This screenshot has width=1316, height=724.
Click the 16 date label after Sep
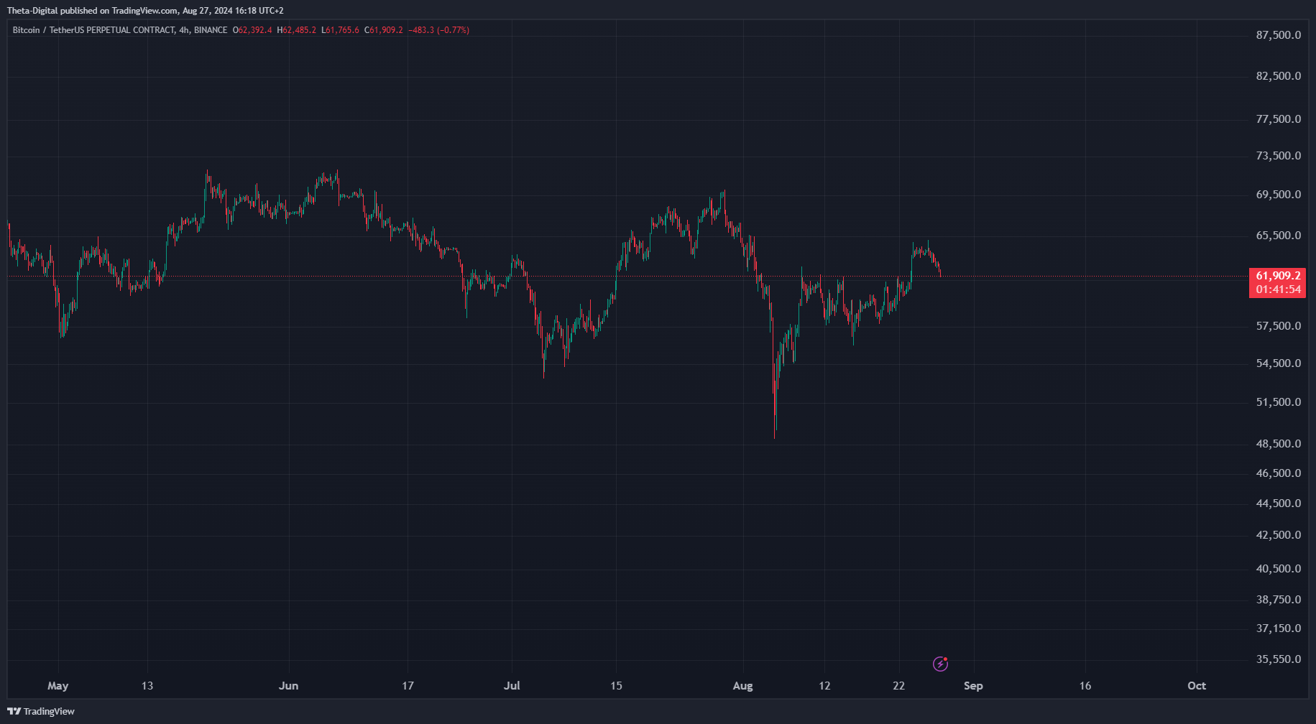[1085, 686]
